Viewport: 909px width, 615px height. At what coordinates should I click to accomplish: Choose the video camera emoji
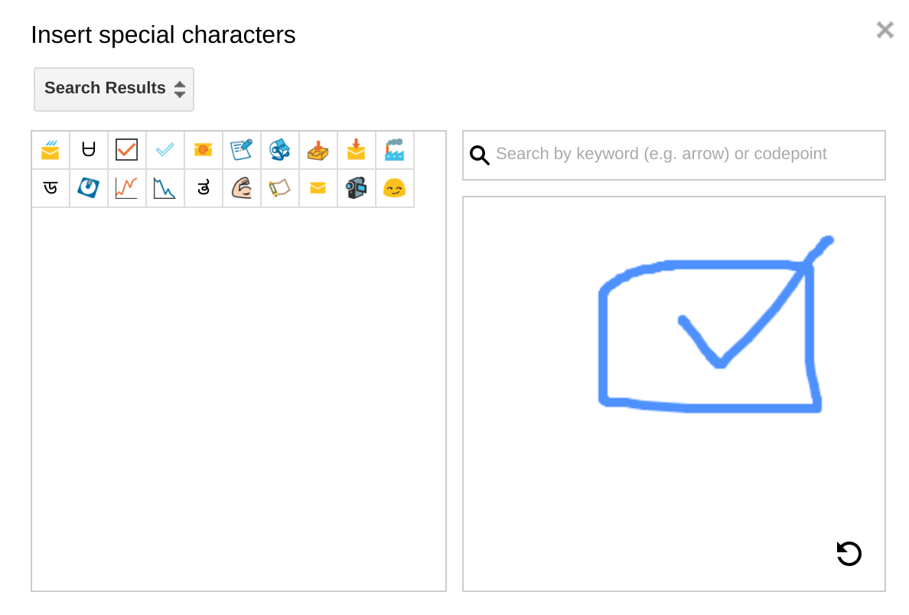click(357, 188)
